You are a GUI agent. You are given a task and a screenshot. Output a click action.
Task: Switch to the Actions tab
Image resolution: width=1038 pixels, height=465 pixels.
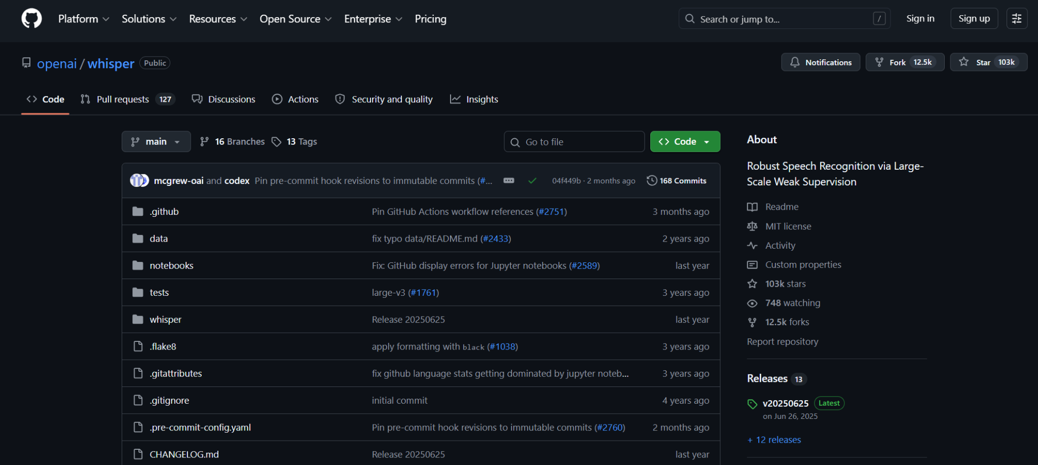click(x=295, y=99)
